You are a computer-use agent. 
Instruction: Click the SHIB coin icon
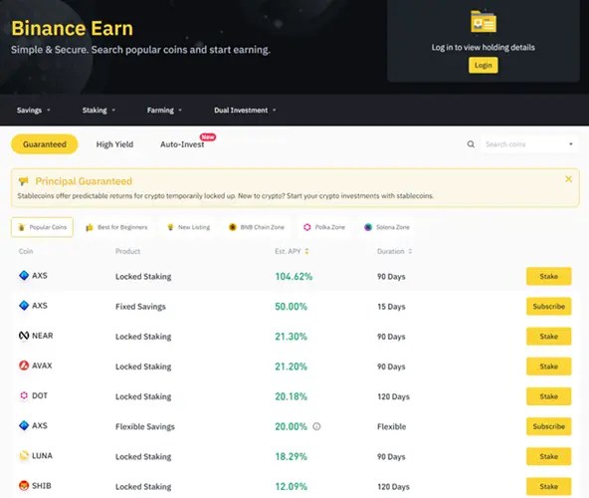pos(24,486)
